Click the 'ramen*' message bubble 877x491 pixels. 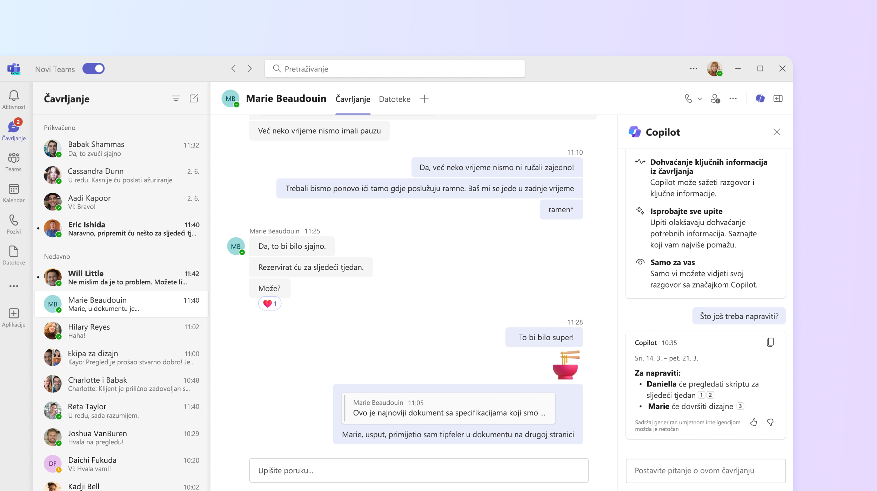561,209
